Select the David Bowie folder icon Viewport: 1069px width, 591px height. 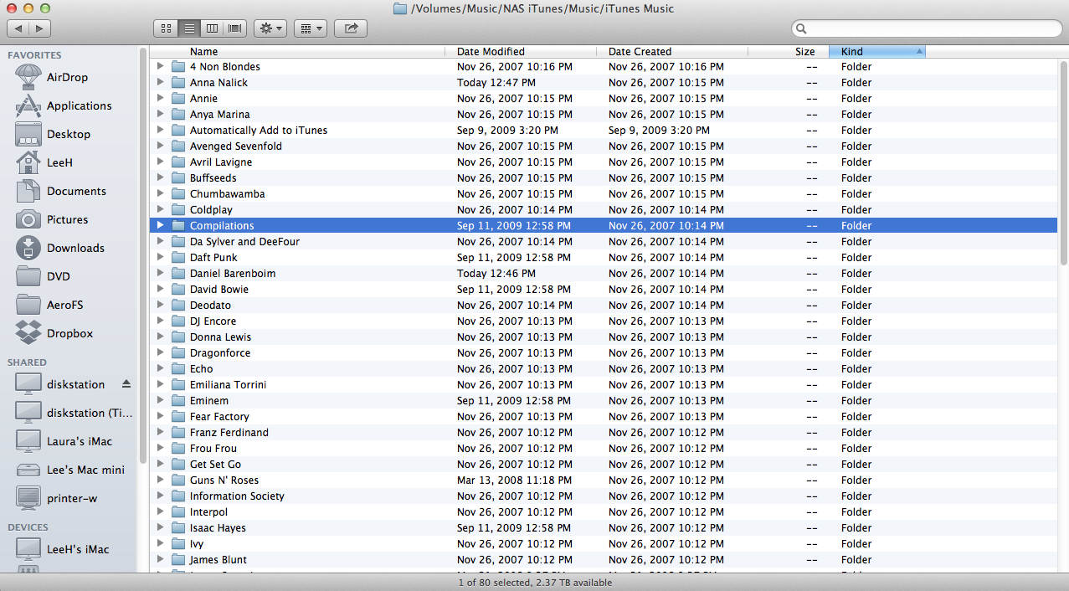pyautogui.click(x=177, y=290)
